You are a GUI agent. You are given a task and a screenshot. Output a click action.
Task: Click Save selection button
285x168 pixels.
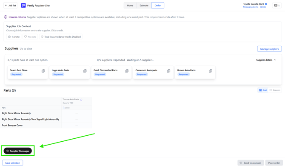point(12,163)
